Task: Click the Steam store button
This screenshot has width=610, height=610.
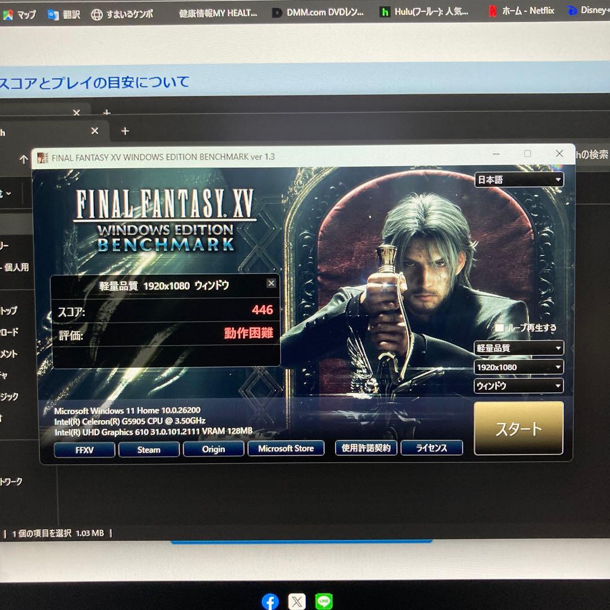Action: coord(149,450)
